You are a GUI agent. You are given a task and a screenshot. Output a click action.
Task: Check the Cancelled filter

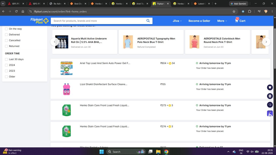pos(6,40)
